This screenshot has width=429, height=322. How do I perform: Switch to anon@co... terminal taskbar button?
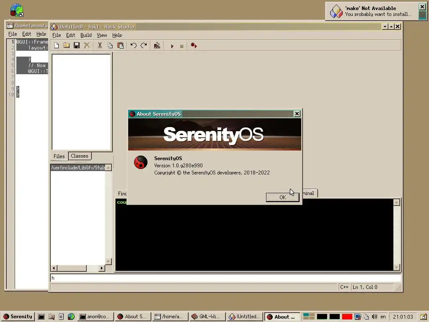95,317
